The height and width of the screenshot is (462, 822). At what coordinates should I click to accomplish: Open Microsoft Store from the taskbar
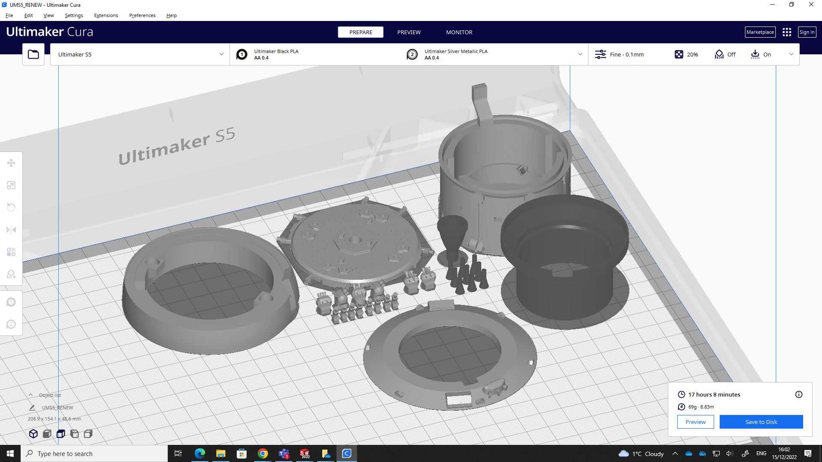pyautogui.click(x=242, y=453)
